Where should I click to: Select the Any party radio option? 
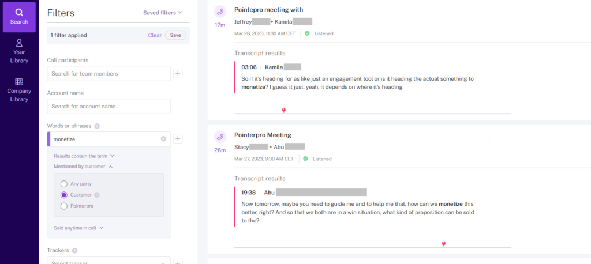pyautogui.click(x=64, y=184)
